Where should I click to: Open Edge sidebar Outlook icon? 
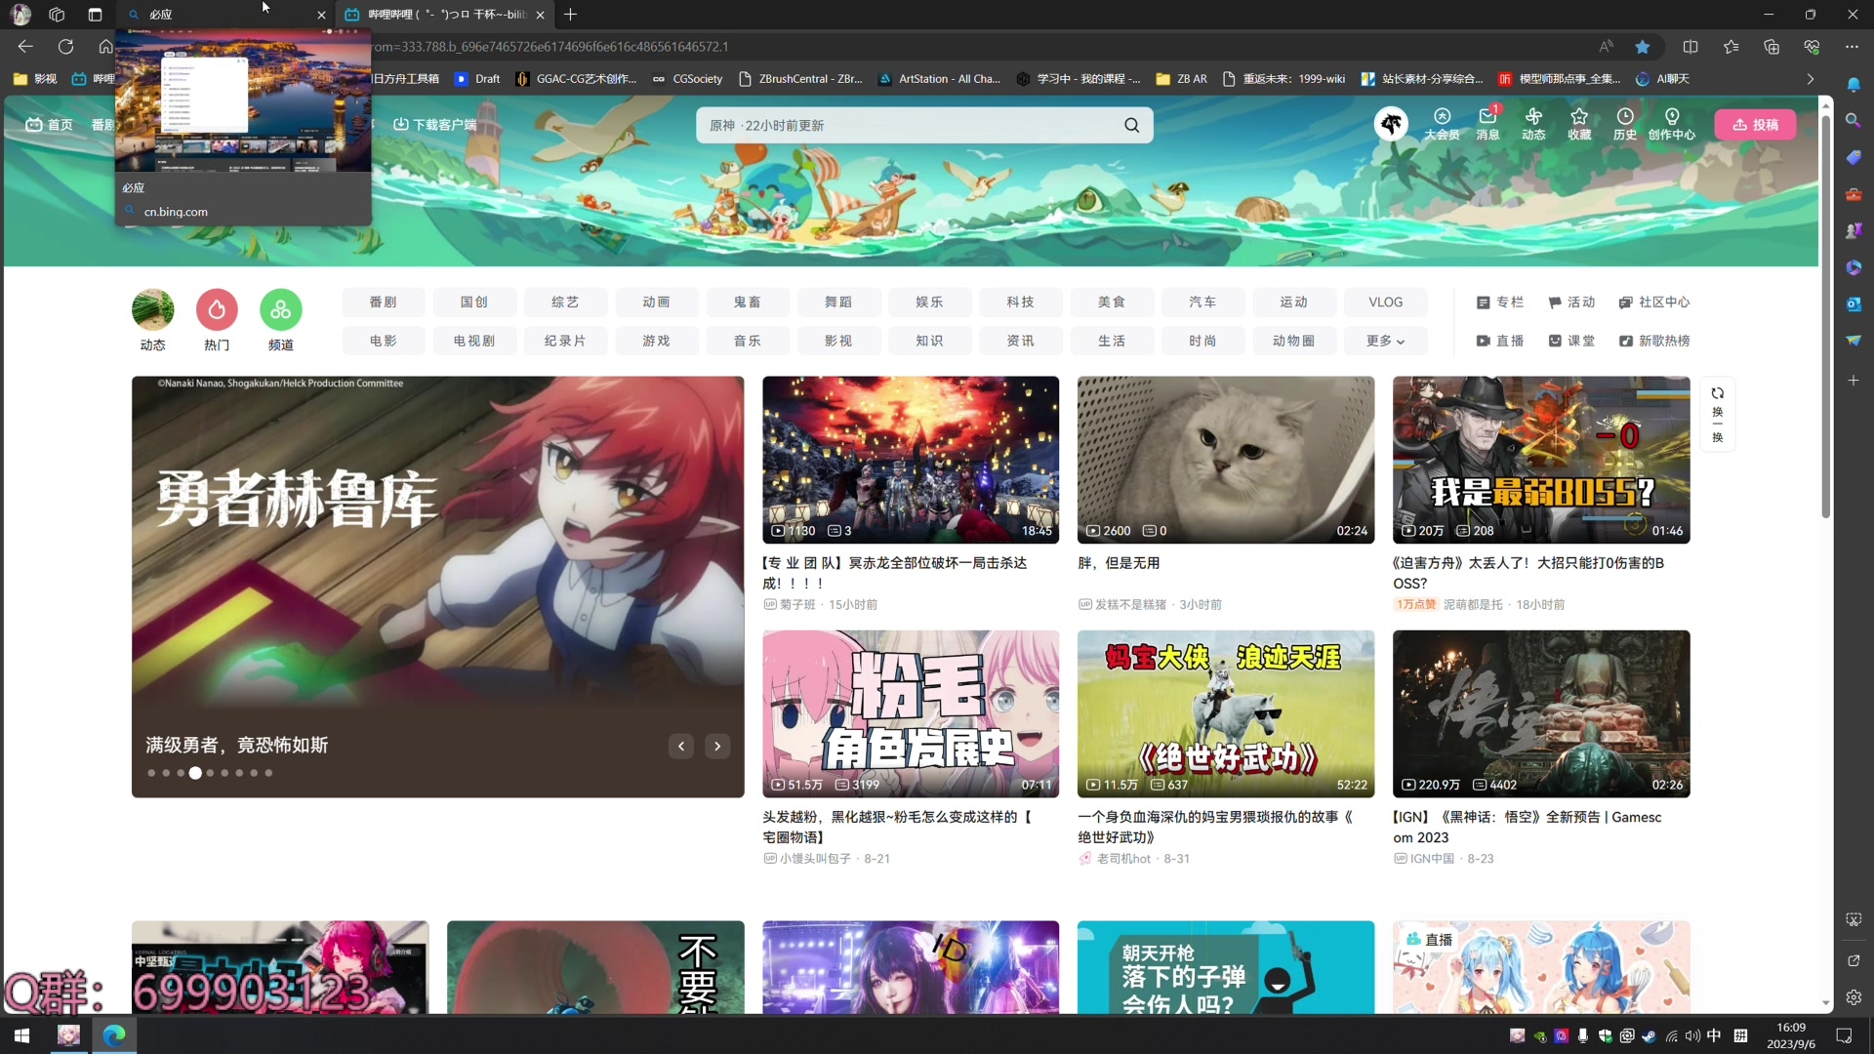[x=1854, y=304]
